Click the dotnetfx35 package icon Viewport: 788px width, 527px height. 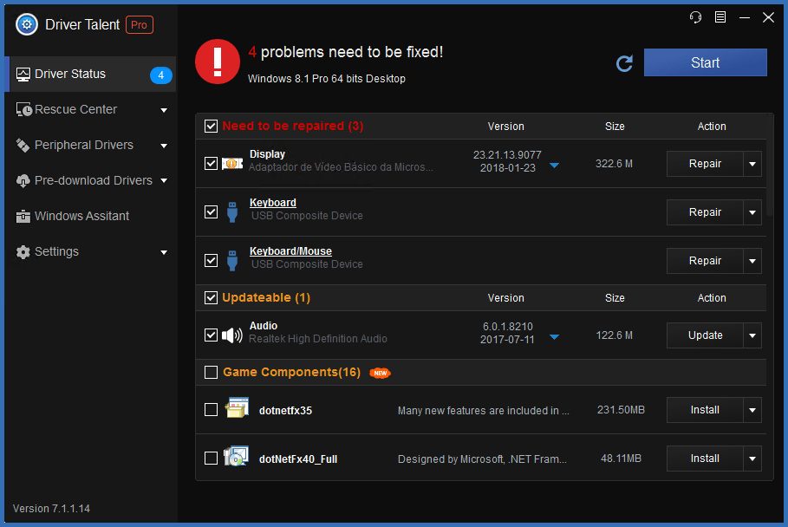click(237, 408)
